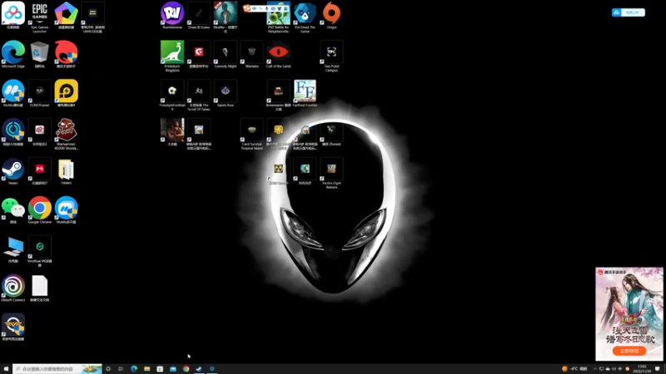The width and height of the screenshot is (666, 374).
Task: Open the taskbar clock and date
Action: (x=642, y=369)
